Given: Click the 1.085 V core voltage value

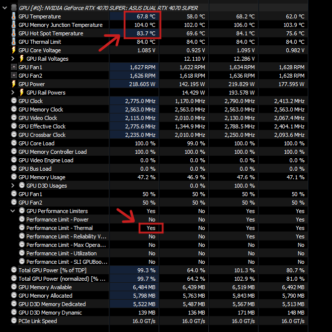Looking at the screenshot, I should click(x=146, y=50).
